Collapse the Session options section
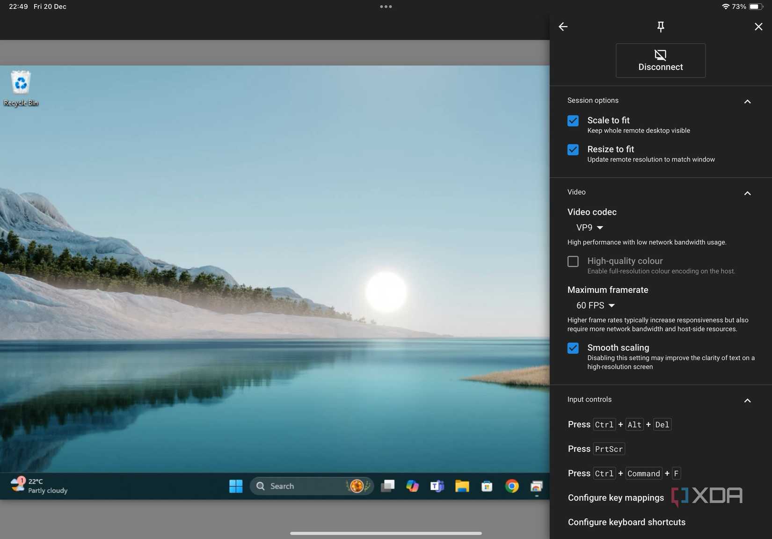Viewport: 772px width, 539px height. pyautogui.click(x=747, y=101)
